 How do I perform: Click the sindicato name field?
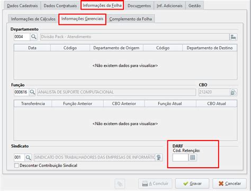pyautogui.click(x=94, y=158)
